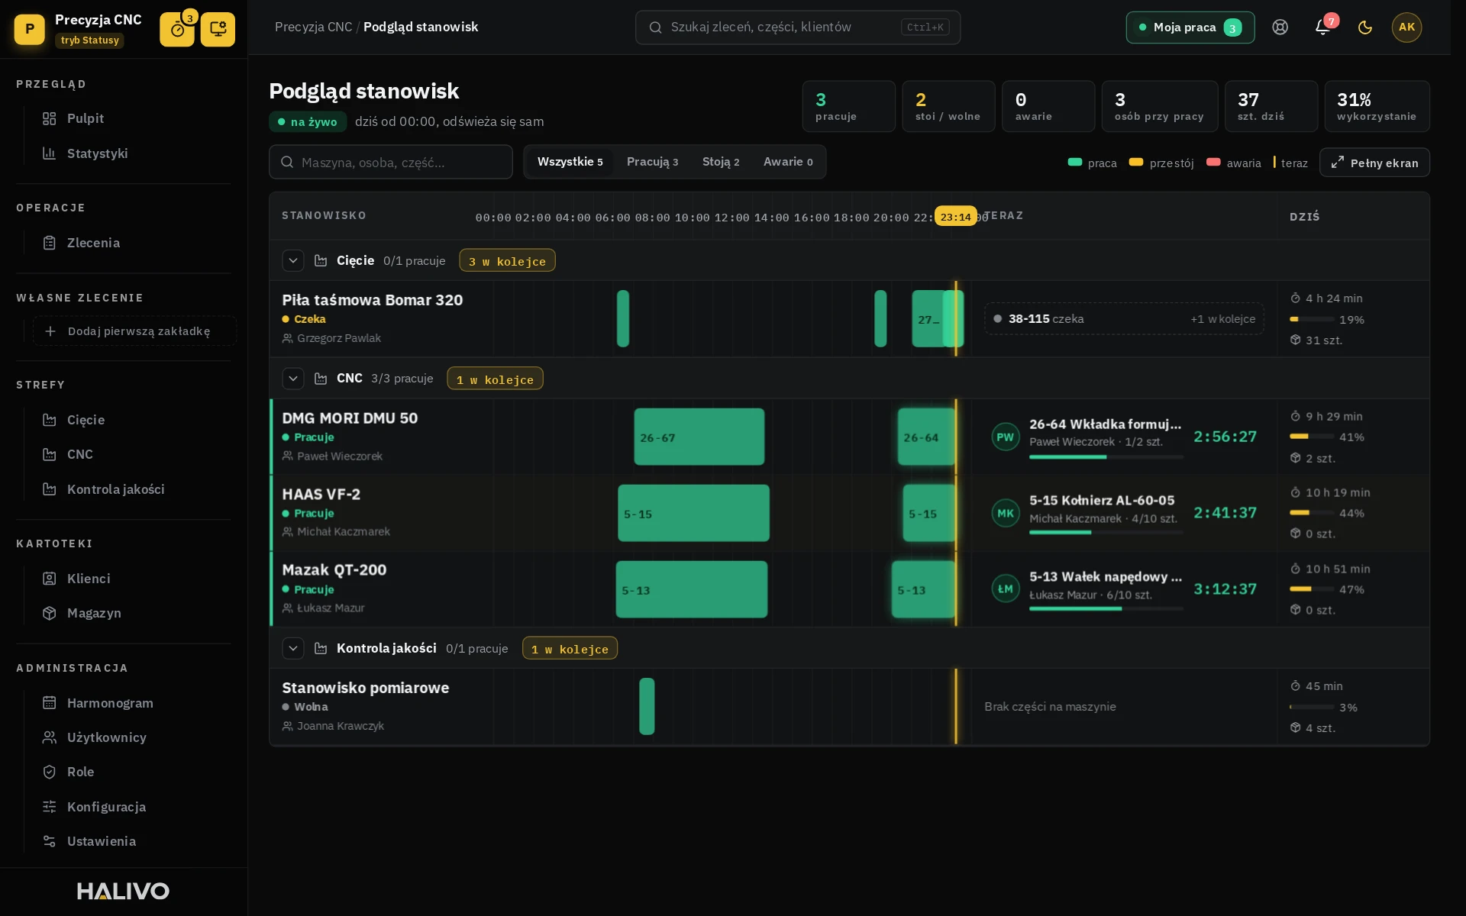Click the 26-67 timeline block on DMG MORI
The height and width of the screenshot is (916, 1466).
pyautogui.click(x=699, y=437)
